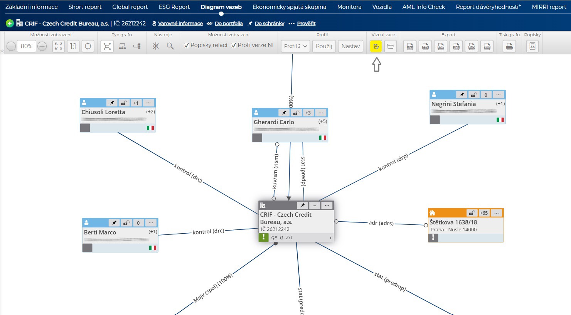
Task: Click the zoom percentage field showing 80%
Action: [27, 46]
